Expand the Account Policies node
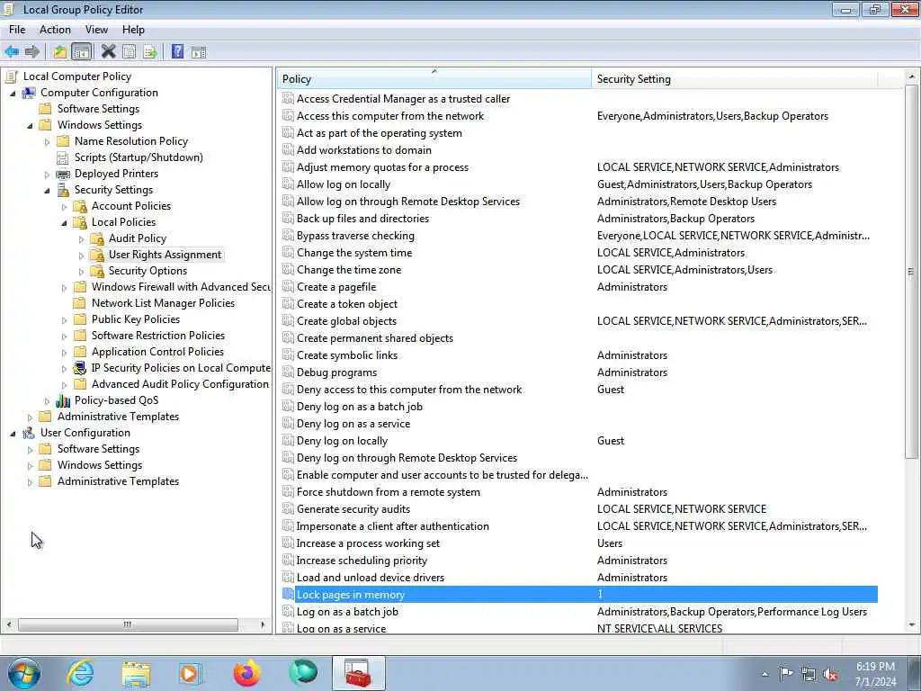921x691 pixels. tap(64, 207)
